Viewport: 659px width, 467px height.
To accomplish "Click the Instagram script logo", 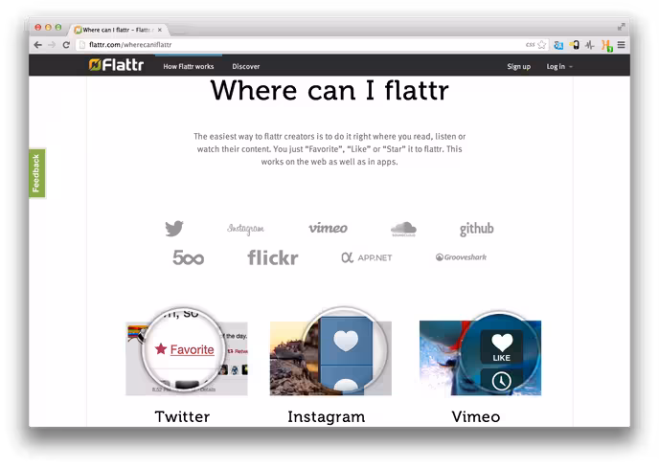I will coord(245,229).
